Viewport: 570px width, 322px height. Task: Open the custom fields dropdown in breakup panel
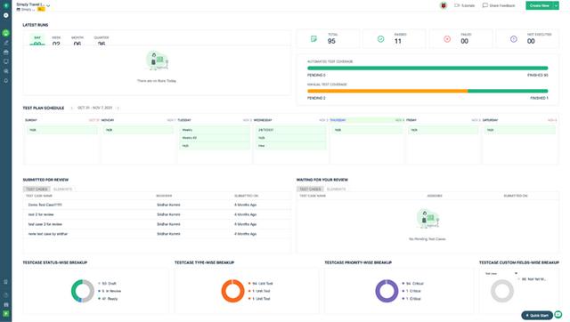(x=501, y=273)
